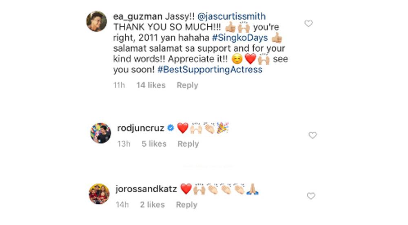Open rodjuncruz's profile avatar
408x225 pixels.
pyautogui.click(x=101, y=133)
